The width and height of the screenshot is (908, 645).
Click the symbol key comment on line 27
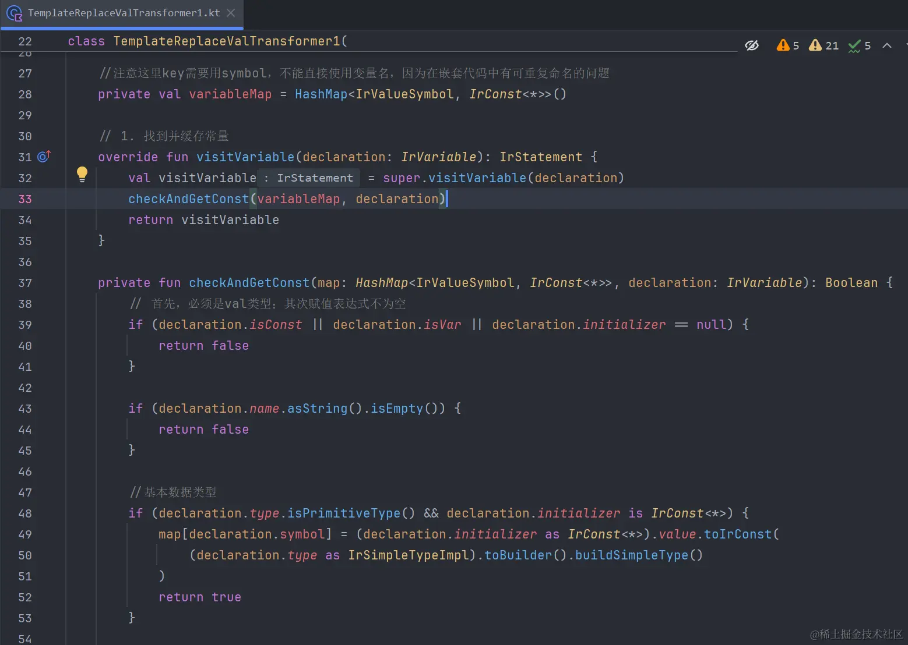click(354, 73)
